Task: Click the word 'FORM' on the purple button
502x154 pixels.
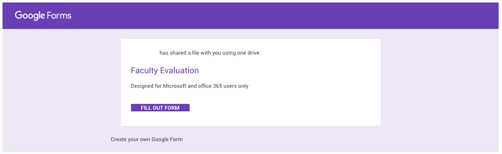Action: pyautogui.click(x=172, y=108)
